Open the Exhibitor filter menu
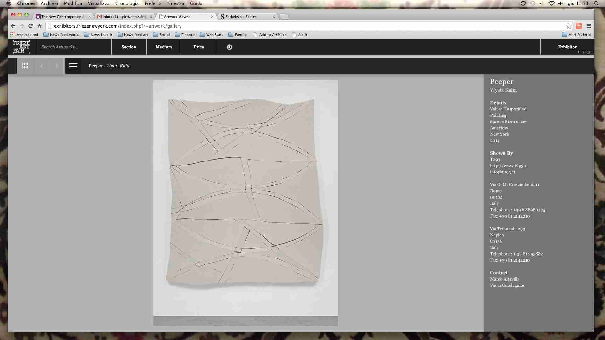This screenshot has width=605, height=340. pyautogui.click(x=567, y=47)
